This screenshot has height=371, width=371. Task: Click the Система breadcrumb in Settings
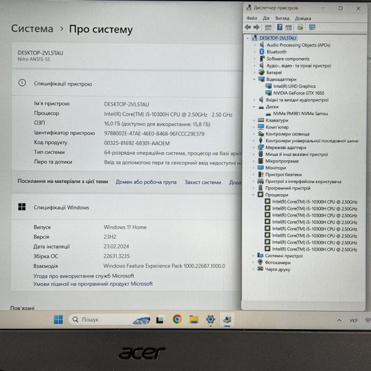32,28
